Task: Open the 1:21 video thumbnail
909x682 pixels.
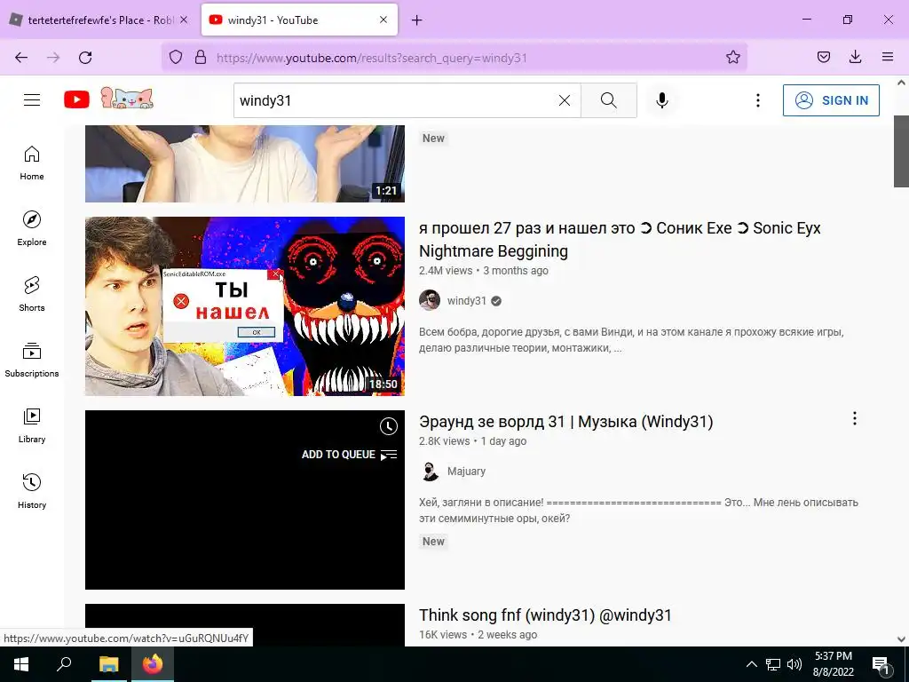Action: [x=245, y=163]
